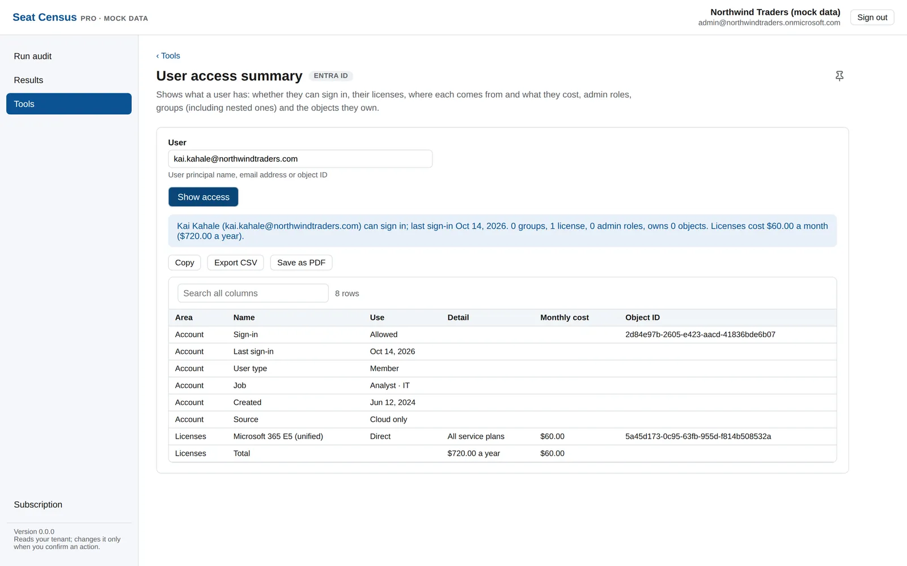This screenshot has height=566, width=907.
Task: Click the Oct 14, 2026 table cell
Action: click(x=392, y=351)
